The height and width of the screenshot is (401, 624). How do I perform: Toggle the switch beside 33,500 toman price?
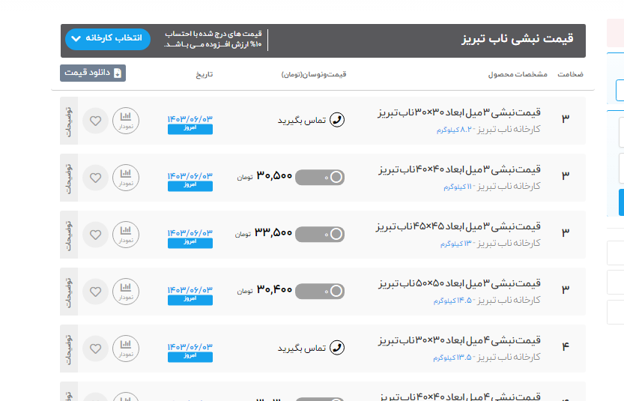320,234
